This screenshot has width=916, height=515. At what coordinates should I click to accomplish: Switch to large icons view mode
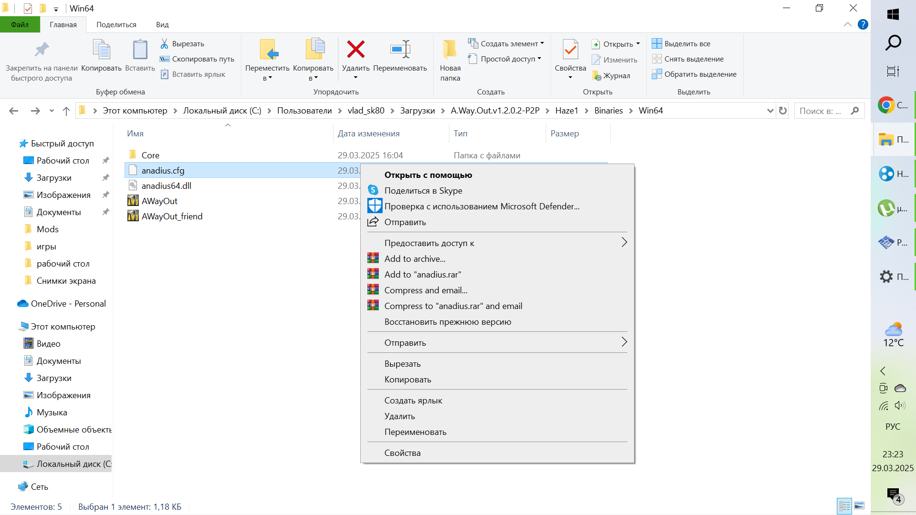coord(859,506)
